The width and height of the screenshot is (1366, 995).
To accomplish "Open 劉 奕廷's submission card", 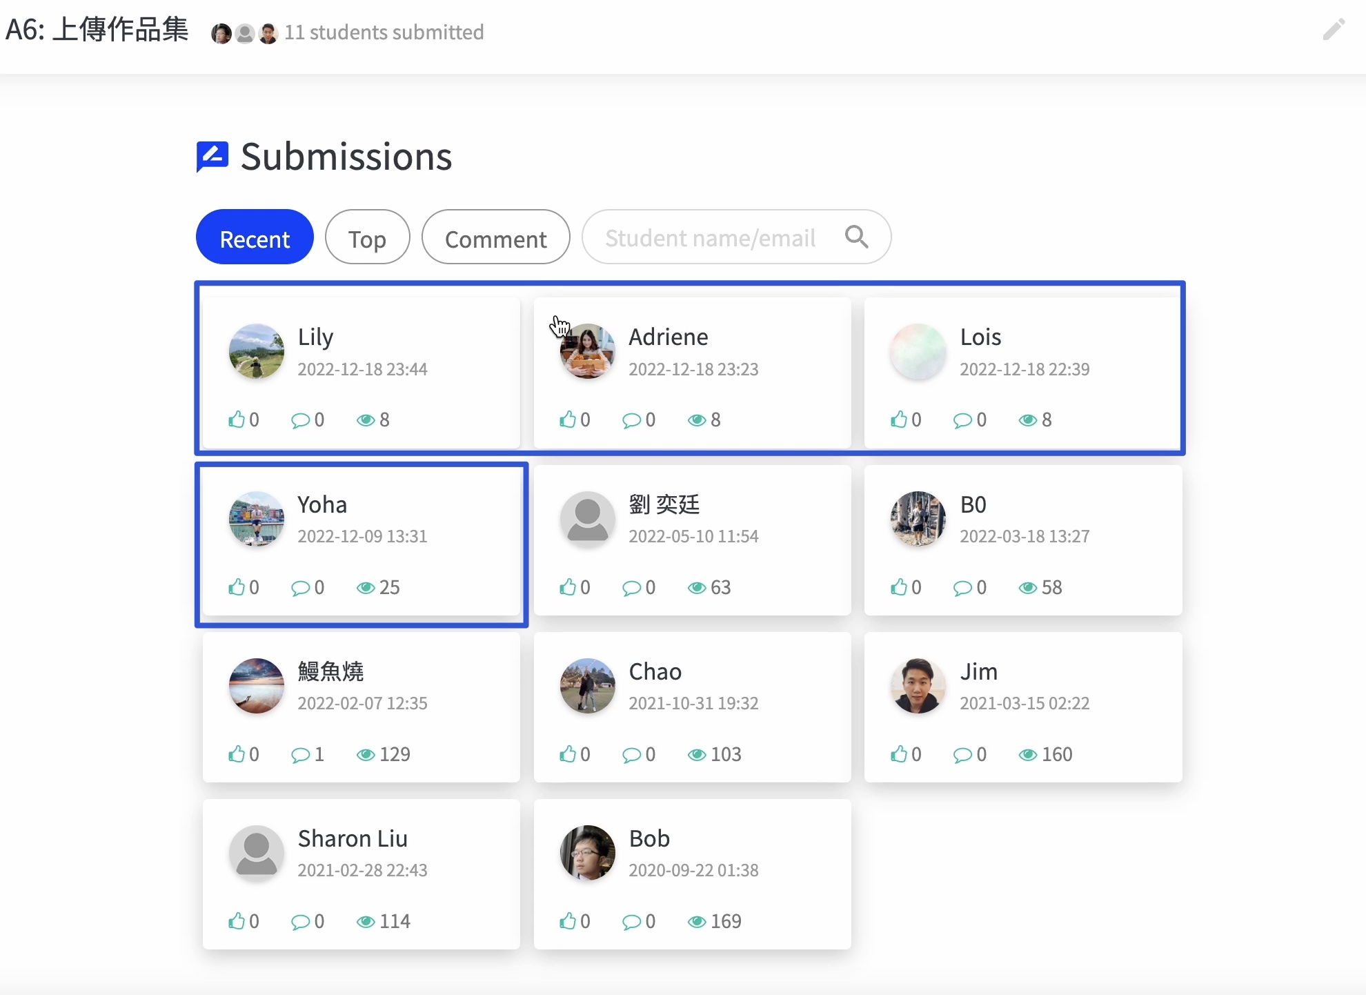I will click(x=692, y=540).
